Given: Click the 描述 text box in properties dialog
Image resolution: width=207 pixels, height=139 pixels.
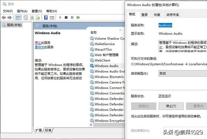Looking at the screenshot, I should tap(183, 46).
